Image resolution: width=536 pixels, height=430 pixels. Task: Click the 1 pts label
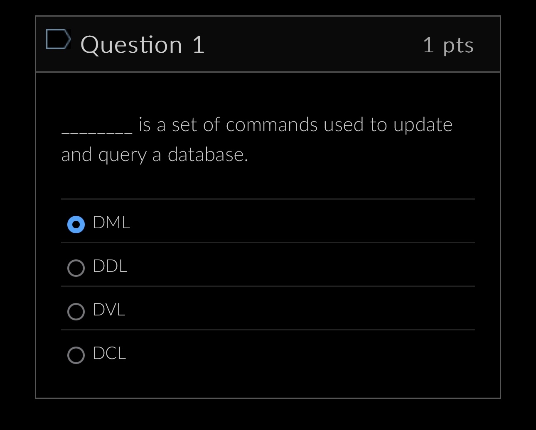(x=448, y=46)
